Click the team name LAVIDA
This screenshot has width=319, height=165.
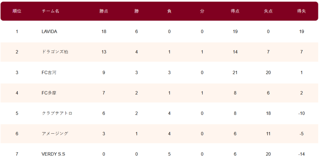[49, 31]
